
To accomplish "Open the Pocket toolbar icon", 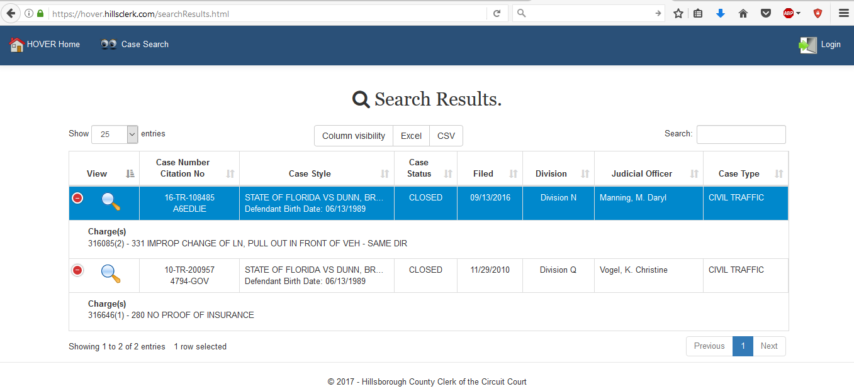I will tap(766, 13).
